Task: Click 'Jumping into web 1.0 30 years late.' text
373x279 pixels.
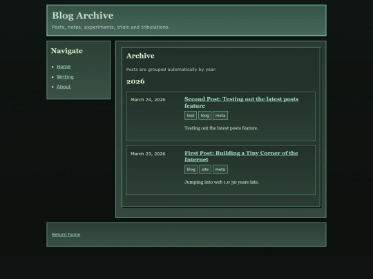Action: click(x=222, y=182)
